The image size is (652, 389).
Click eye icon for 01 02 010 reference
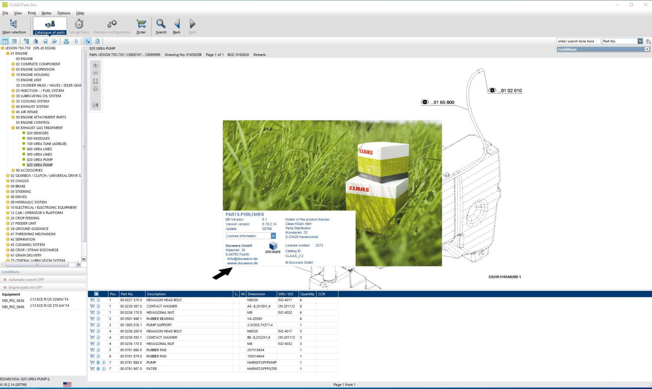tap(492, 90)
